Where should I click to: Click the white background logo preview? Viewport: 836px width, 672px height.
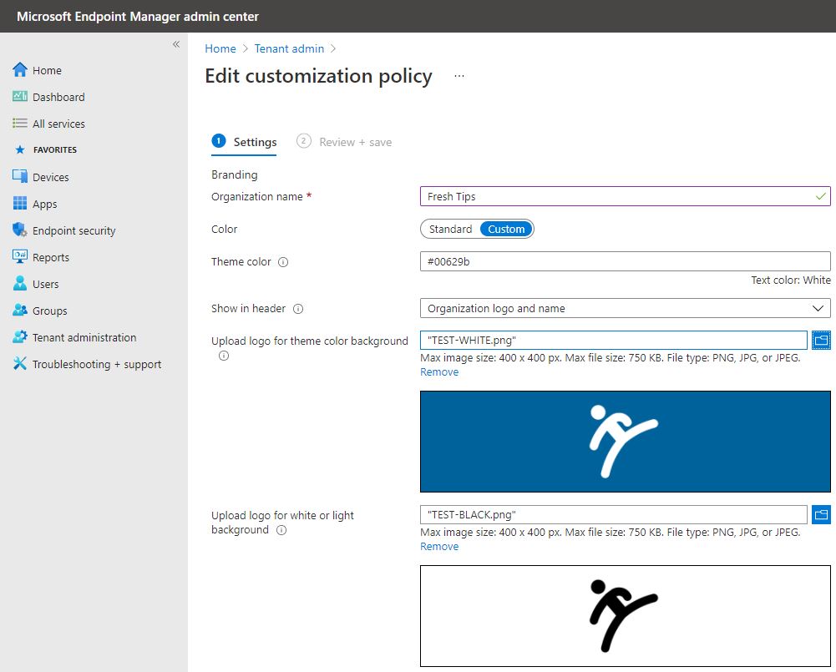625,616
